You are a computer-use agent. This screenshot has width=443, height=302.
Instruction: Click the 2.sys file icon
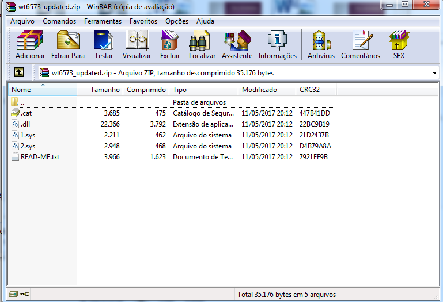pyautogui.click(x=15, y=146)
